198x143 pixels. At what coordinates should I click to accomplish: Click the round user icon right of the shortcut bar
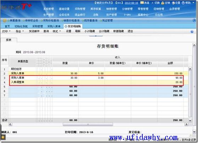coord(194,21)
